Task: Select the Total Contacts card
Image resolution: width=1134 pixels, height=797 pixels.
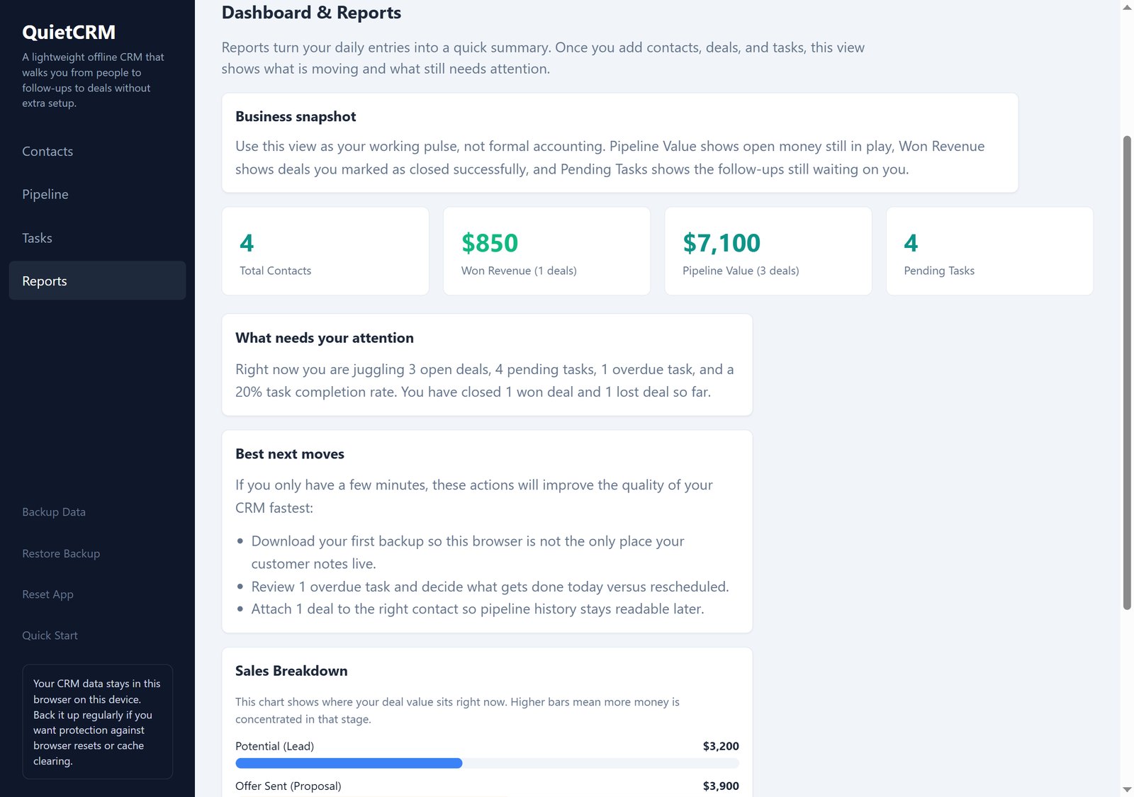Action: (325, 251)
